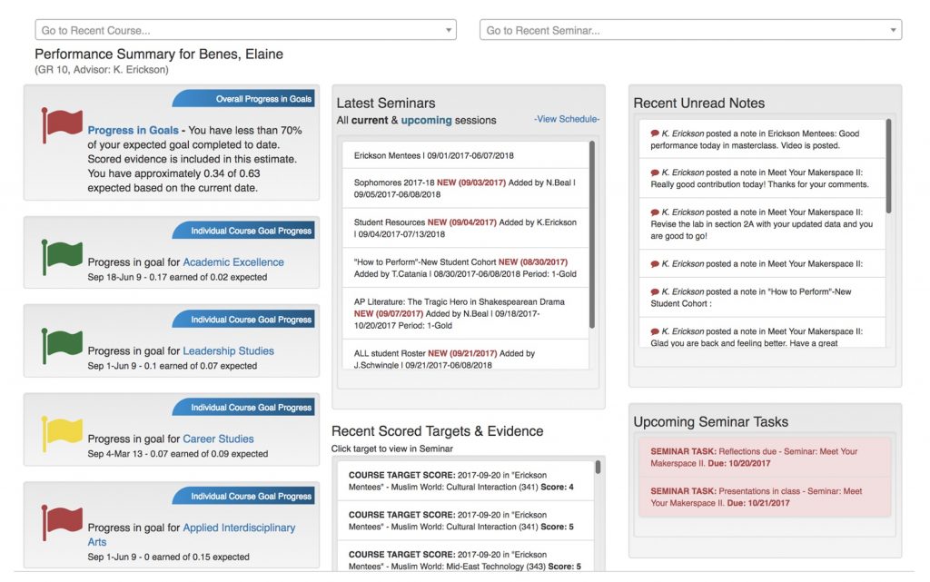Open the Go to Recent Seminar dropdown
Viewport: 930px width, 582px height.
[x=690, y=30]
